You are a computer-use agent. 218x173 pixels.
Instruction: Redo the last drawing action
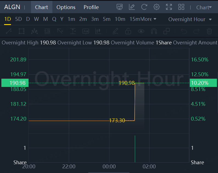[x=196, y=31]
